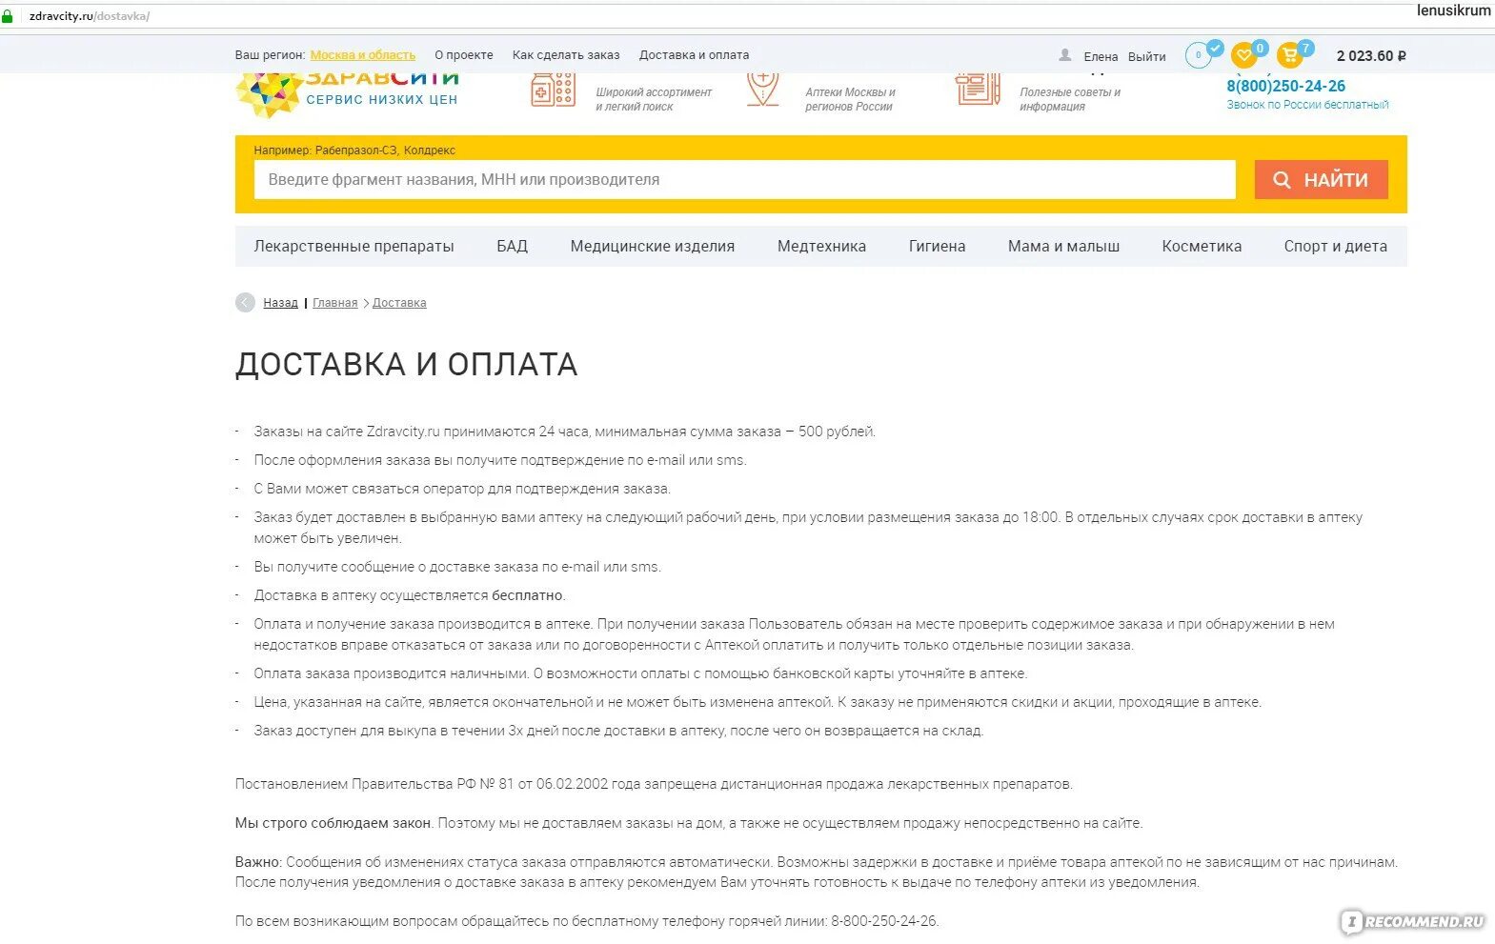Open Медицинские изделия category
The height and width of the screenshot is (944, 1495).
[653, 246]
